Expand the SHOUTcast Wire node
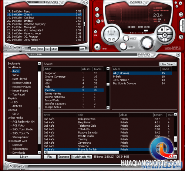This screenshot has width=185, height=171. pos(17,141)
